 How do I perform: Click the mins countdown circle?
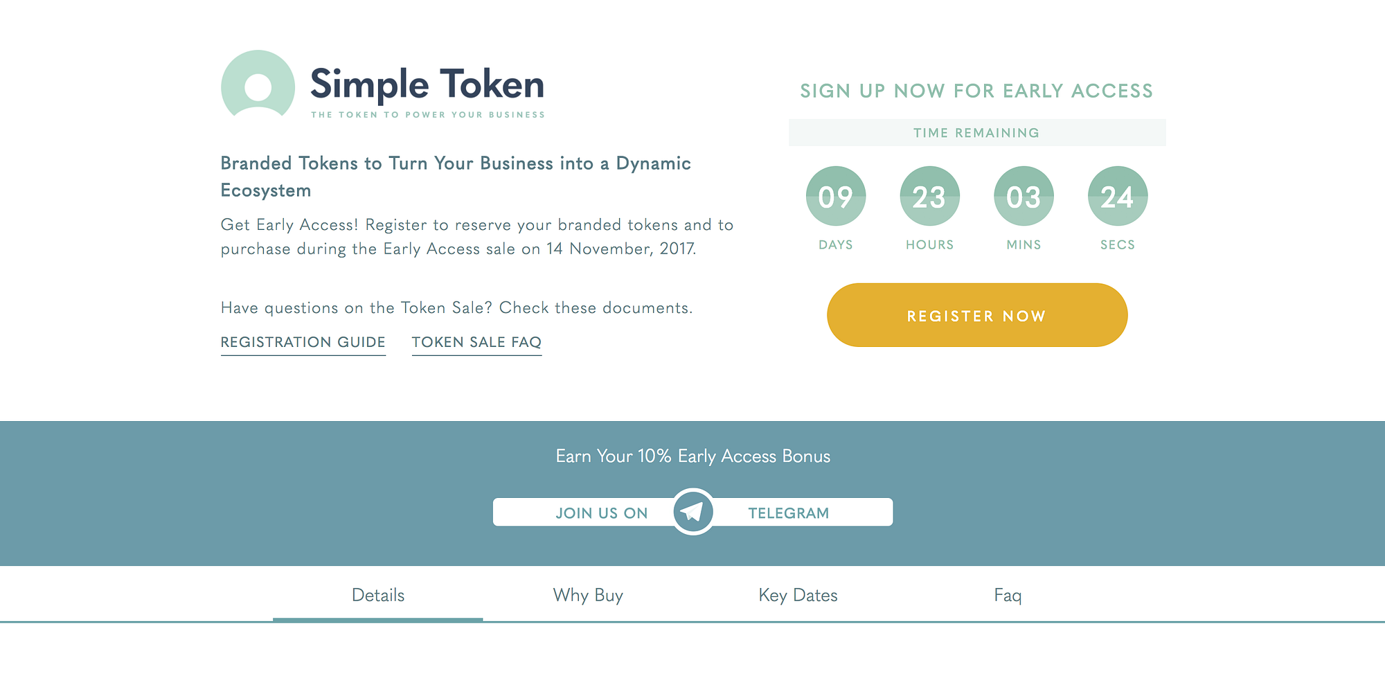pyautogui.click(x=1024, y=197)
